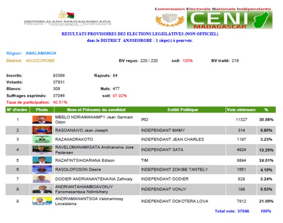Click the Nom et Prénoms du candidat header

click(x=96, y=110)
